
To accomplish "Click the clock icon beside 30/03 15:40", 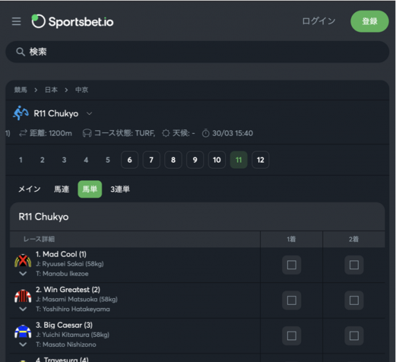I will [x=206, y=133].
